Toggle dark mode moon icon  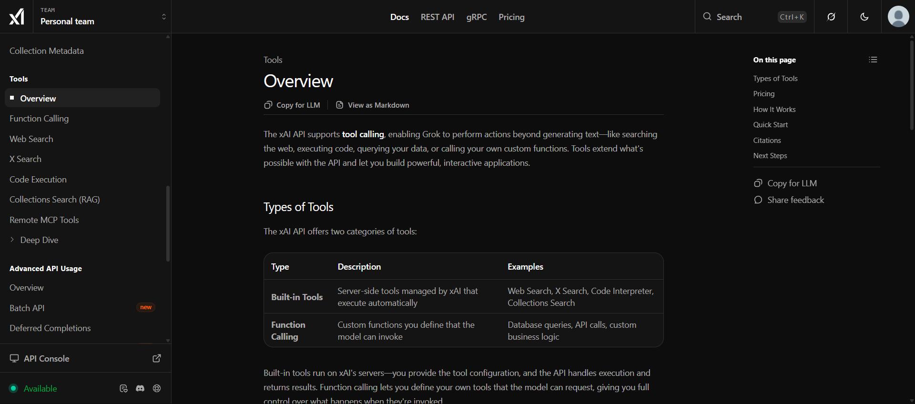pyautogui.click(x=864, y=17)
